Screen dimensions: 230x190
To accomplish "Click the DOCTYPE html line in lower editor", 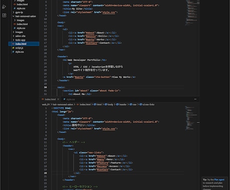I will point(61,108).
